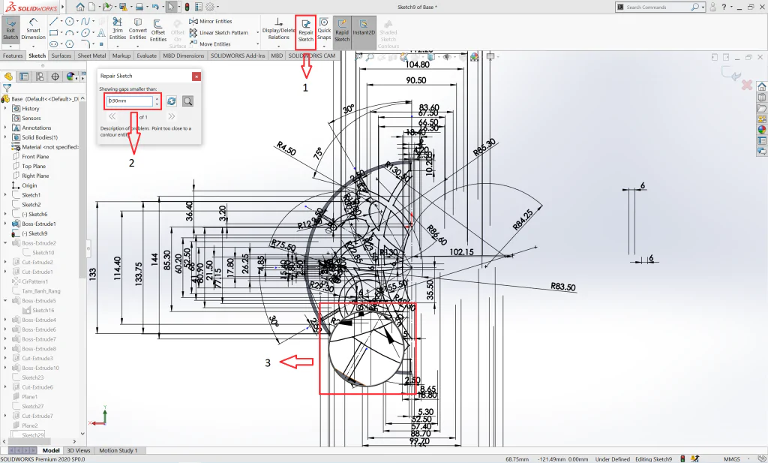Select the Straight Slot tool
The height and width of the screenshot is (463, 768).
(x=53, y=44)
